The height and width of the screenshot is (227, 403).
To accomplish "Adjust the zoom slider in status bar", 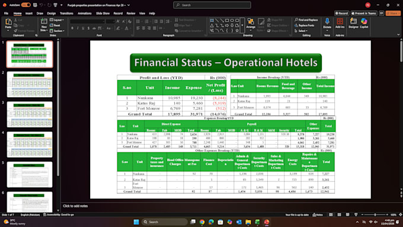I will (375, 215).
